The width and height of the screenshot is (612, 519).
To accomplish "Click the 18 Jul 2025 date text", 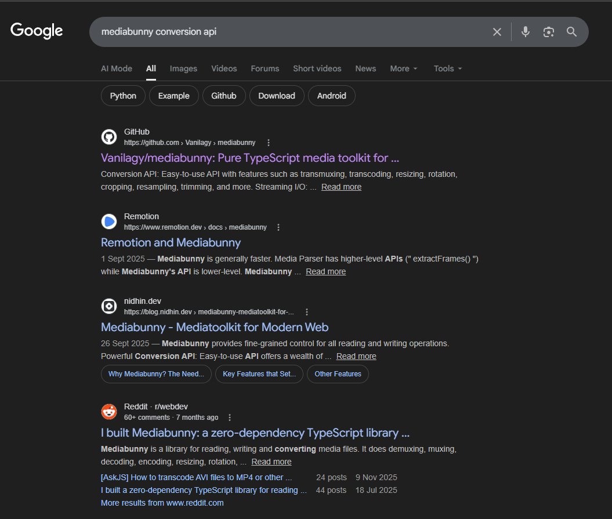I will (x=376, y=491).
